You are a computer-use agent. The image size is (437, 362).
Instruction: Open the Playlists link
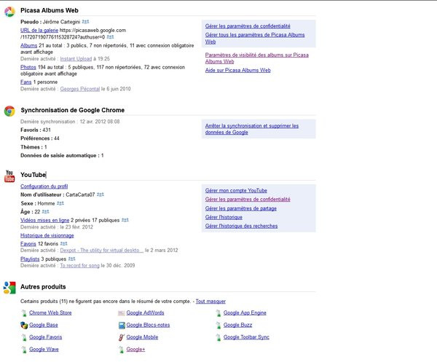point(30,259)
